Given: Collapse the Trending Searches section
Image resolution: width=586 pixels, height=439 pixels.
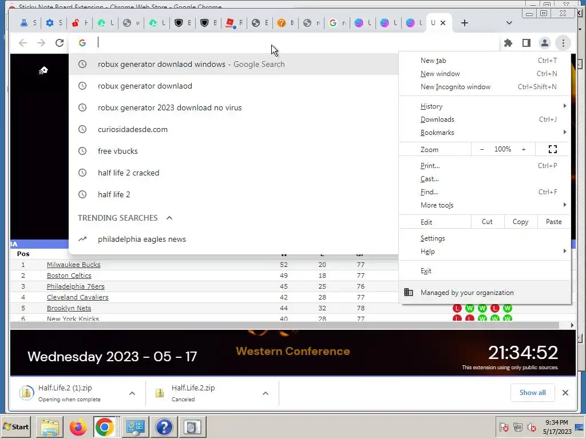Looking at the screenshot, I should [169, 218].
